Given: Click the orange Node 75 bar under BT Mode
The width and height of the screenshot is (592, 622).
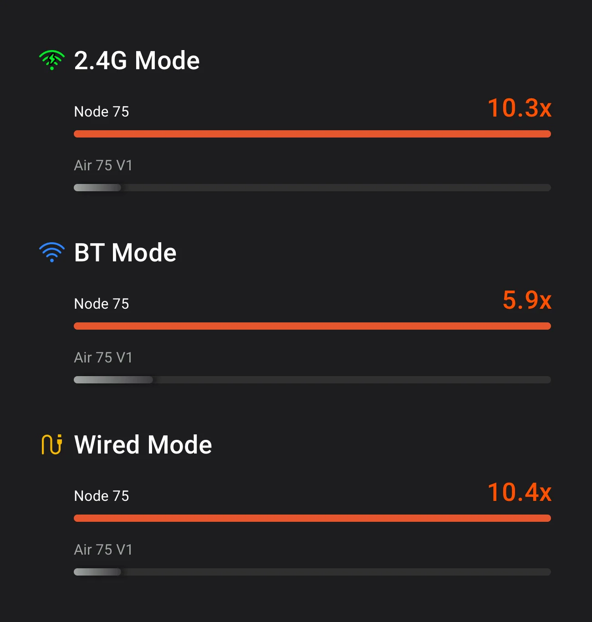Looking at the screenshot, I should (x=312, y=326).
